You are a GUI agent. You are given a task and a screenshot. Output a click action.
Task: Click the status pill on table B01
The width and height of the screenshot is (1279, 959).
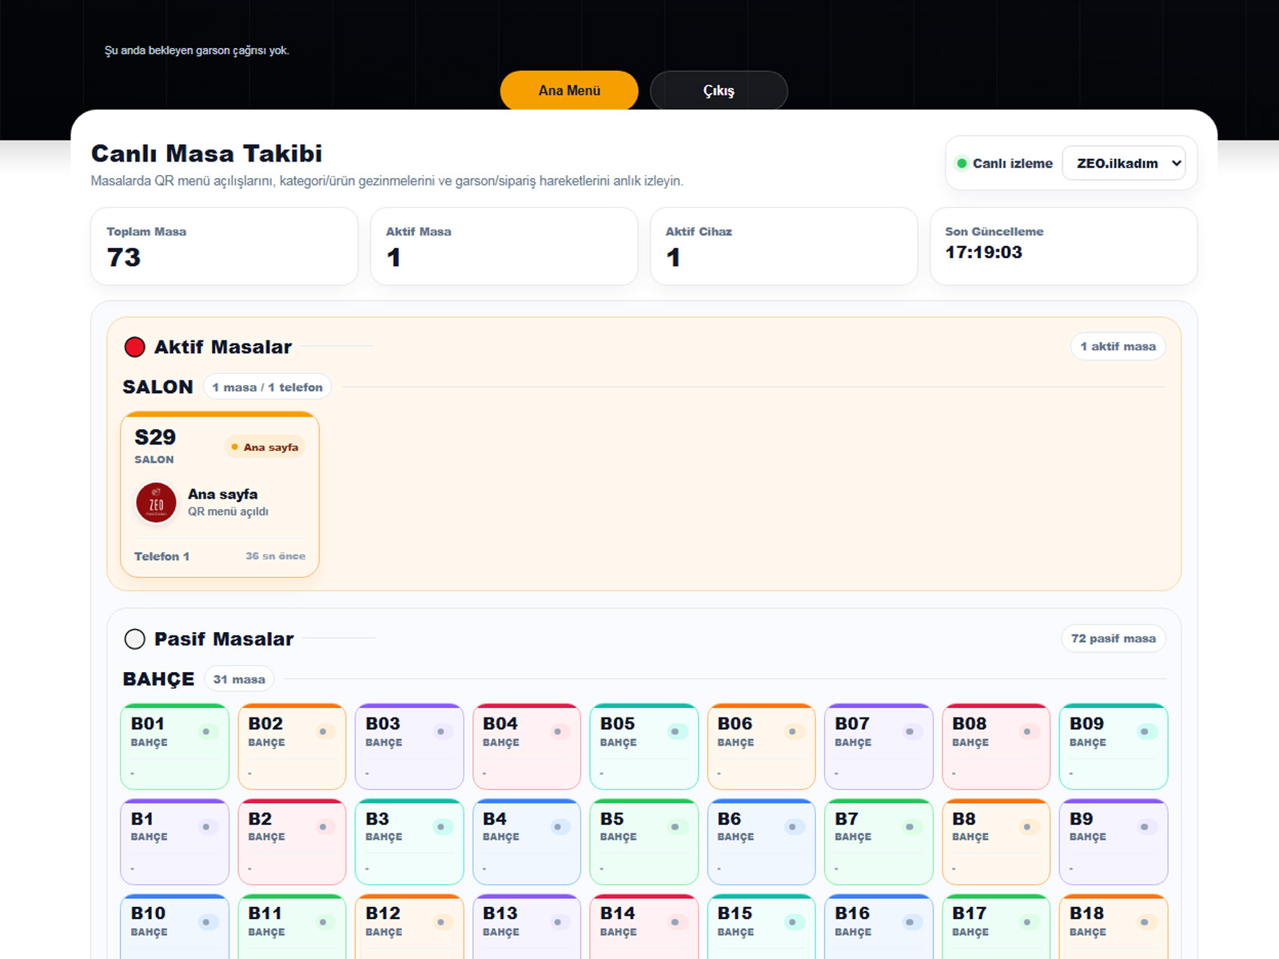(206, 731)
